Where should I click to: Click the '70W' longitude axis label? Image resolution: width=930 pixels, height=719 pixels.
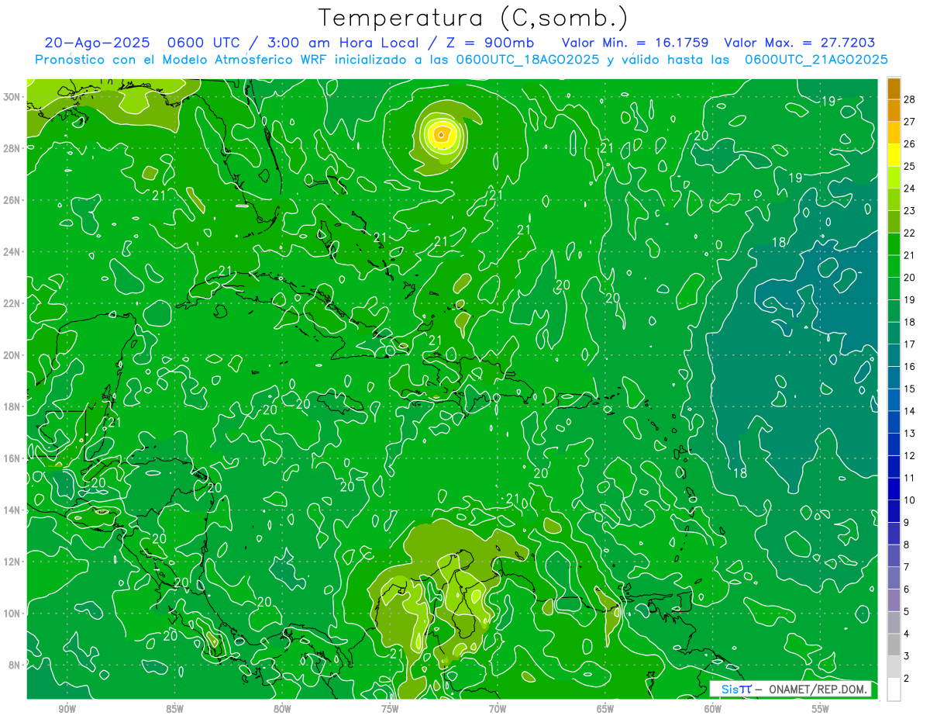[498, 709]
